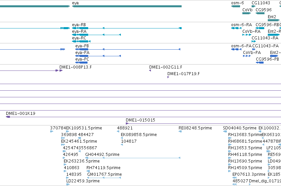
Task: Select EK245461.5prime label
Action: point(79,141)
